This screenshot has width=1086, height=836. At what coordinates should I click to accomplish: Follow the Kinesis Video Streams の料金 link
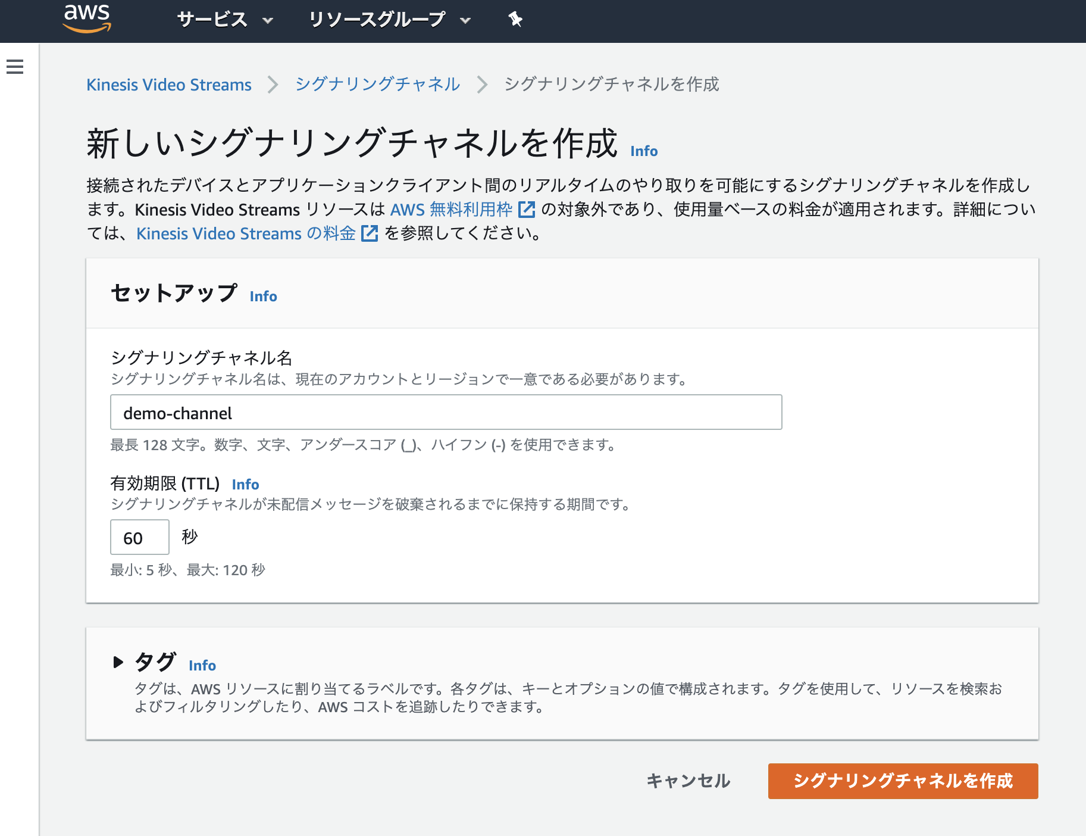[246, 233]
